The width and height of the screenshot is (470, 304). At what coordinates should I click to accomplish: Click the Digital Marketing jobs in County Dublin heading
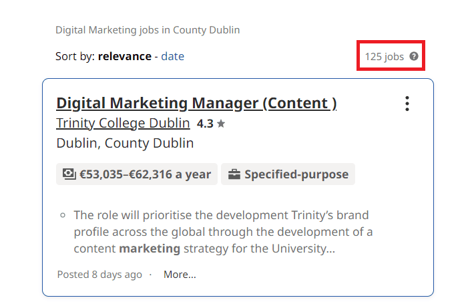click(148, 30)
